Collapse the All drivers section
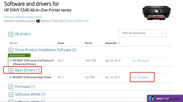The width and height of the screenshot is (183, 102). (11, 34)
